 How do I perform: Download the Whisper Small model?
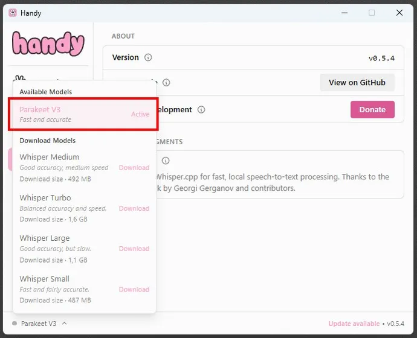[x=134, y=289]
